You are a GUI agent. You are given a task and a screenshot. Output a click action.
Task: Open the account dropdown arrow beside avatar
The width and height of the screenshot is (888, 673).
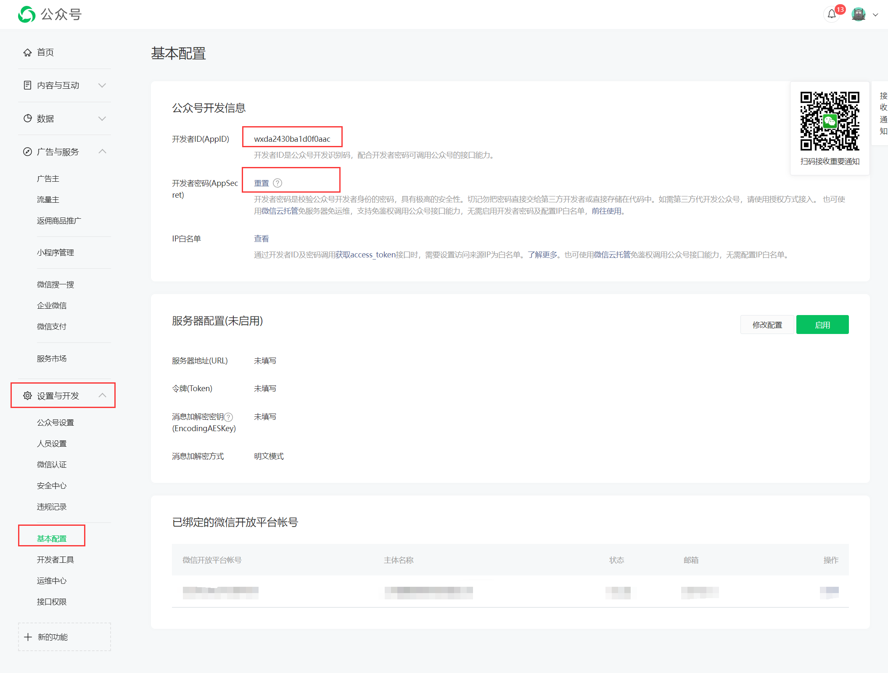[x=875, y=15]
